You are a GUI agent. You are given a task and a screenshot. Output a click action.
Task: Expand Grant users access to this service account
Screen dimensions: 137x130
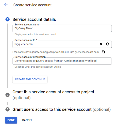tap(62, 109)
